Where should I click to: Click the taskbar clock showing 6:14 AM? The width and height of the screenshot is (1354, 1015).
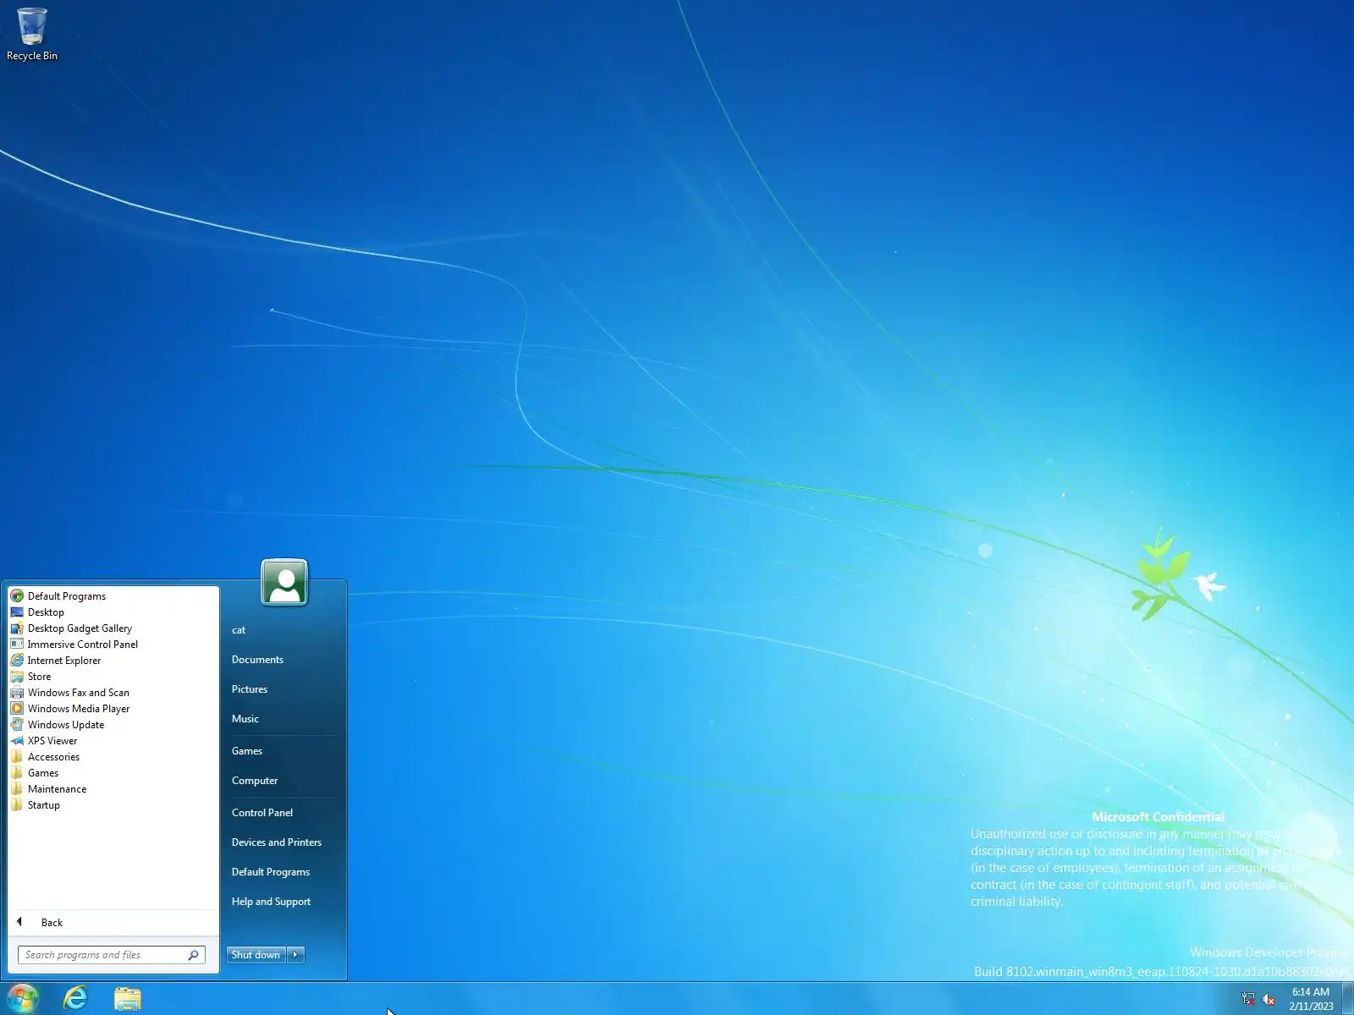(1311, 999)
